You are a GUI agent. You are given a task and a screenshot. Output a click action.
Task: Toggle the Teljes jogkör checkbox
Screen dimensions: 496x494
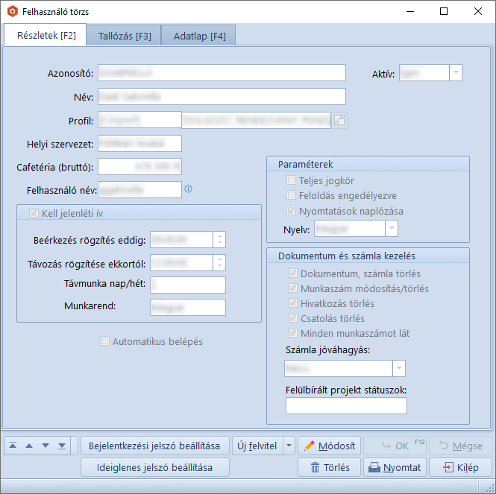[x=292, y=180]
